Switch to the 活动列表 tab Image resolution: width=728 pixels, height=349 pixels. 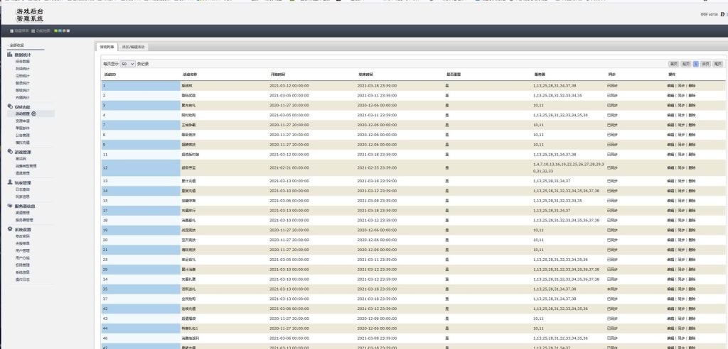(x=107, y=47)
